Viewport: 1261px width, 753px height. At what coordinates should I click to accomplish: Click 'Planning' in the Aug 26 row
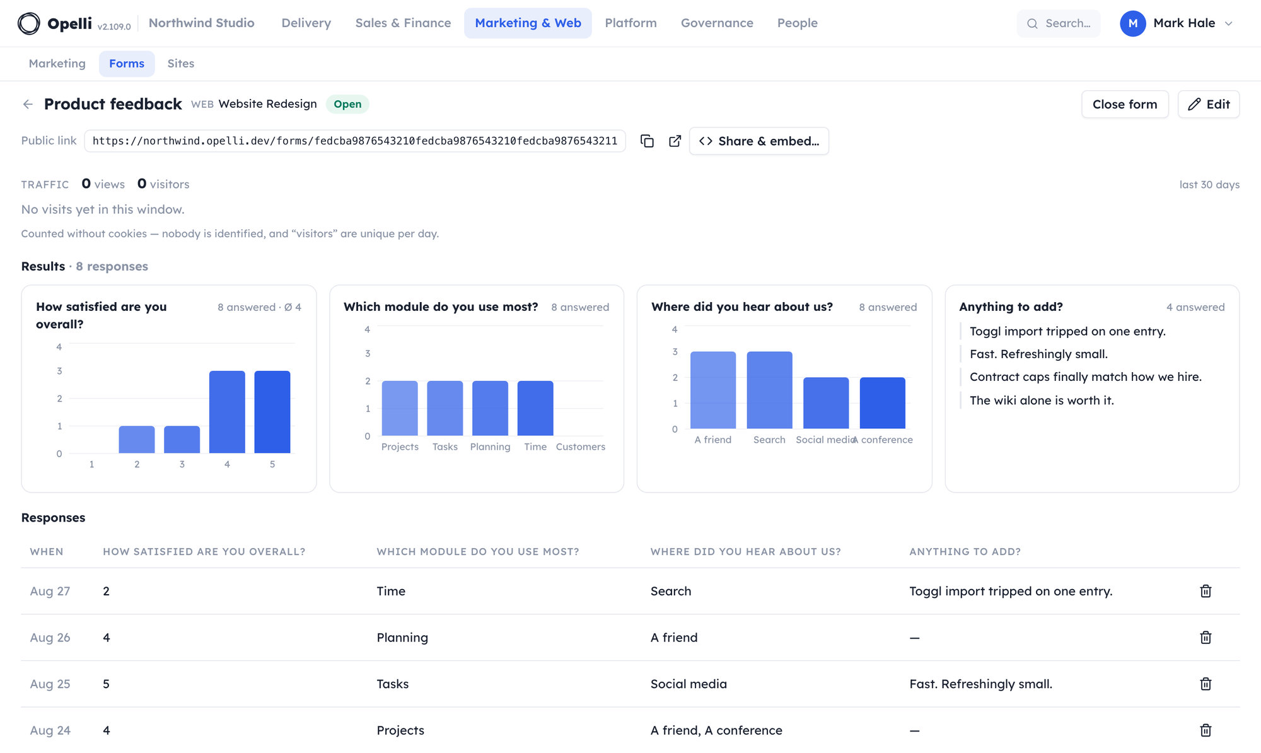tap(402, 638)
